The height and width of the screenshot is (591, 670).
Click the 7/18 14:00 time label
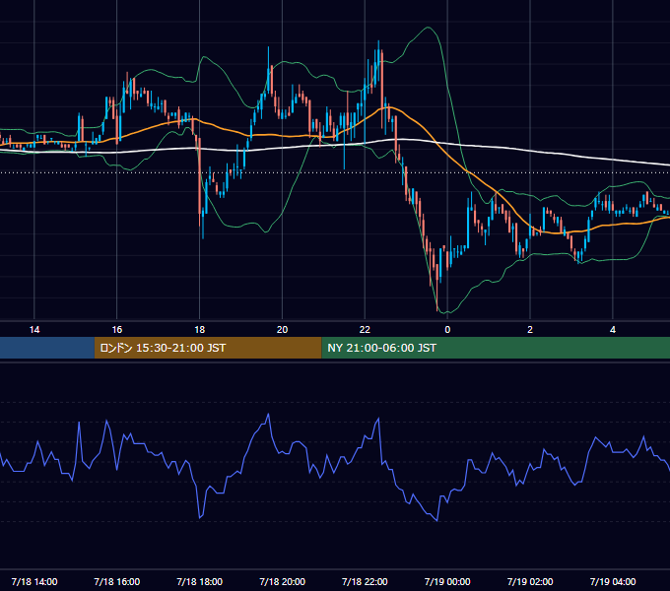click(x=34, y=581)
